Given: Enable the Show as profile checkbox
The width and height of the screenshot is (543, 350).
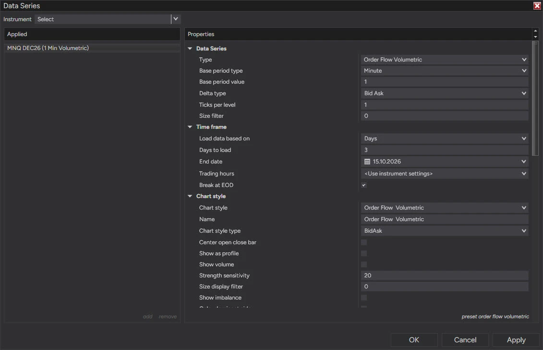Looking at the screenshot, I should click(x=364, y=253).
